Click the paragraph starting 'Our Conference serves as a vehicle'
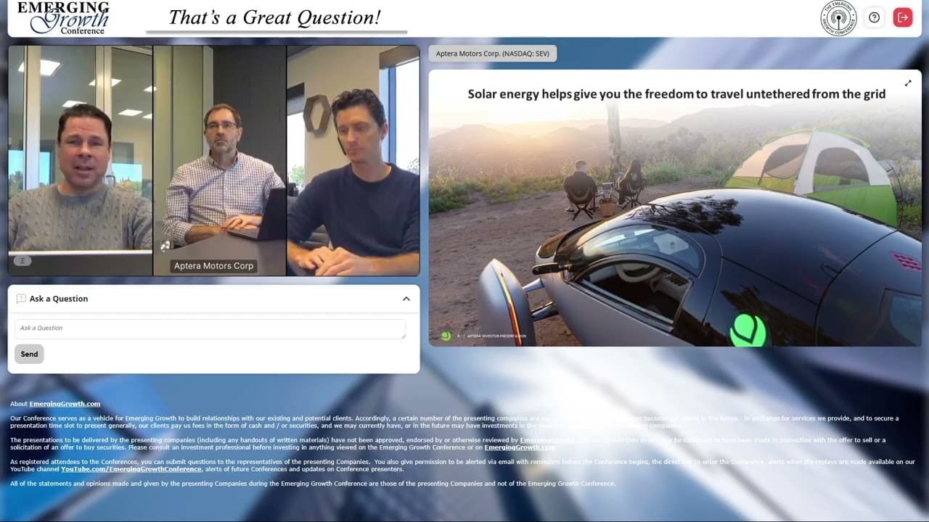 [x=454, y=422]
